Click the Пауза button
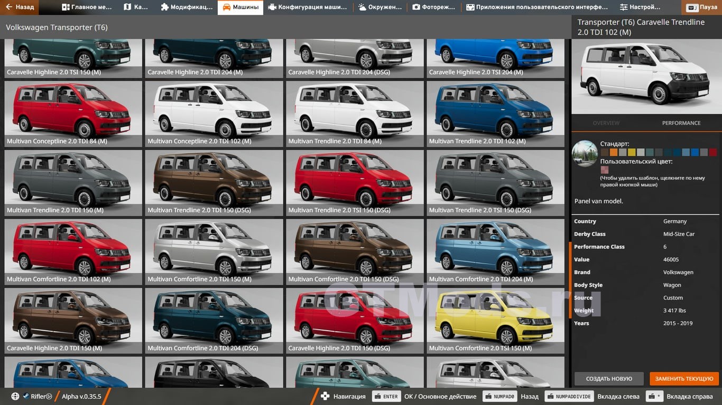This screenshot has height=405, width=722. click(x=702, y=8)
